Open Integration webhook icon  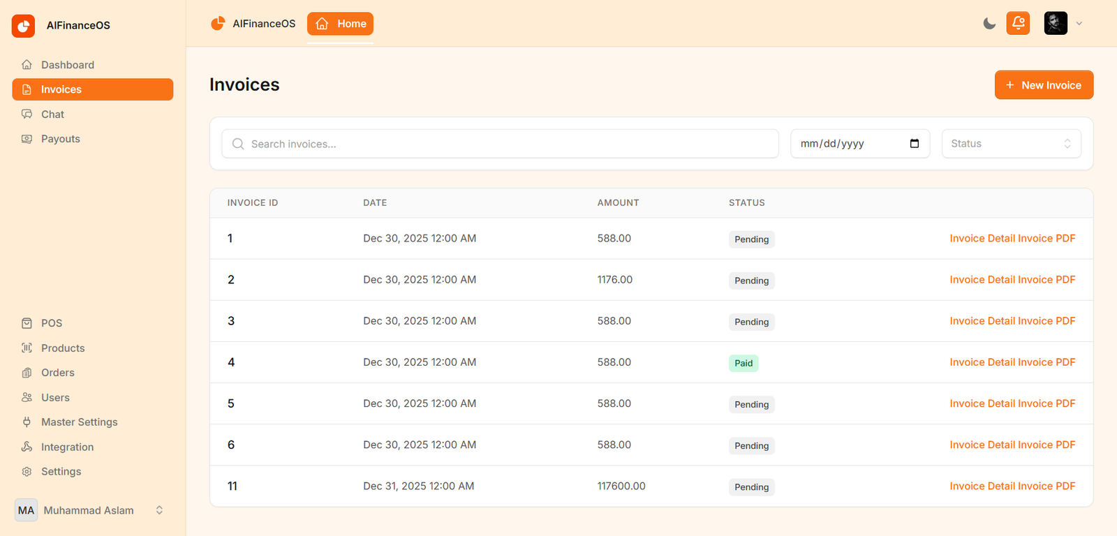click(x=27, y=447)
